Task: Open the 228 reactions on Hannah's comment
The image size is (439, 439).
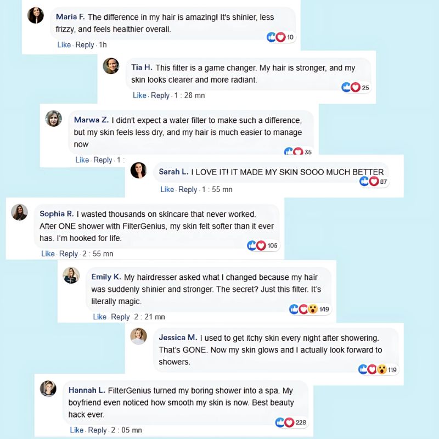Action: 291,423
